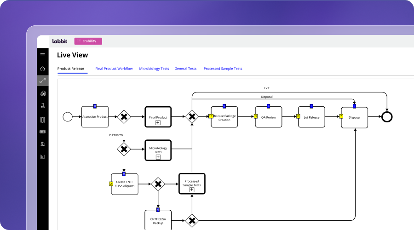
Task: Click blue badge atop Release Package Creation
Action: tap(224, 106)
